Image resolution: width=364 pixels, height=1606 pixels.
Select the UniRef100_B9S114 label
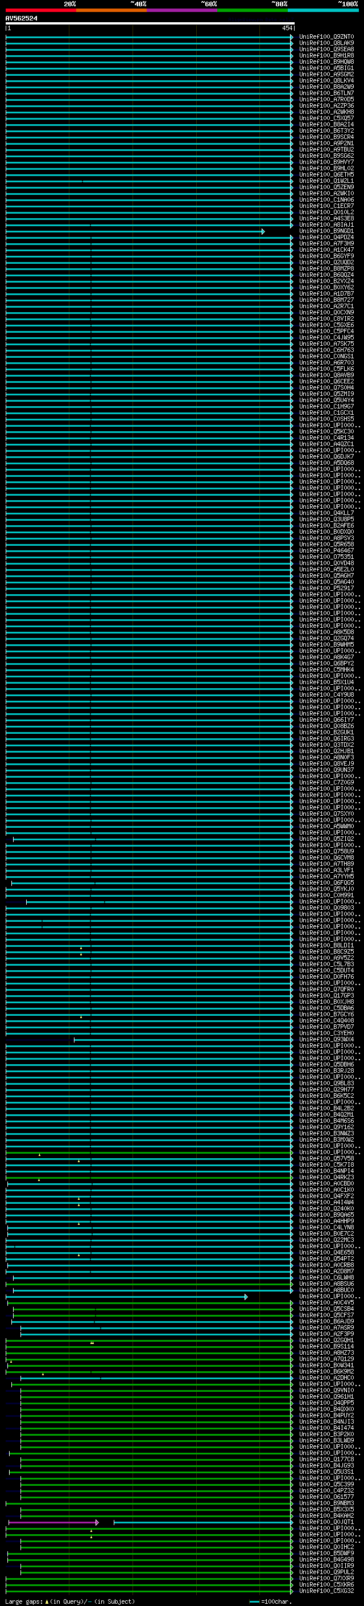point(326,1347)
